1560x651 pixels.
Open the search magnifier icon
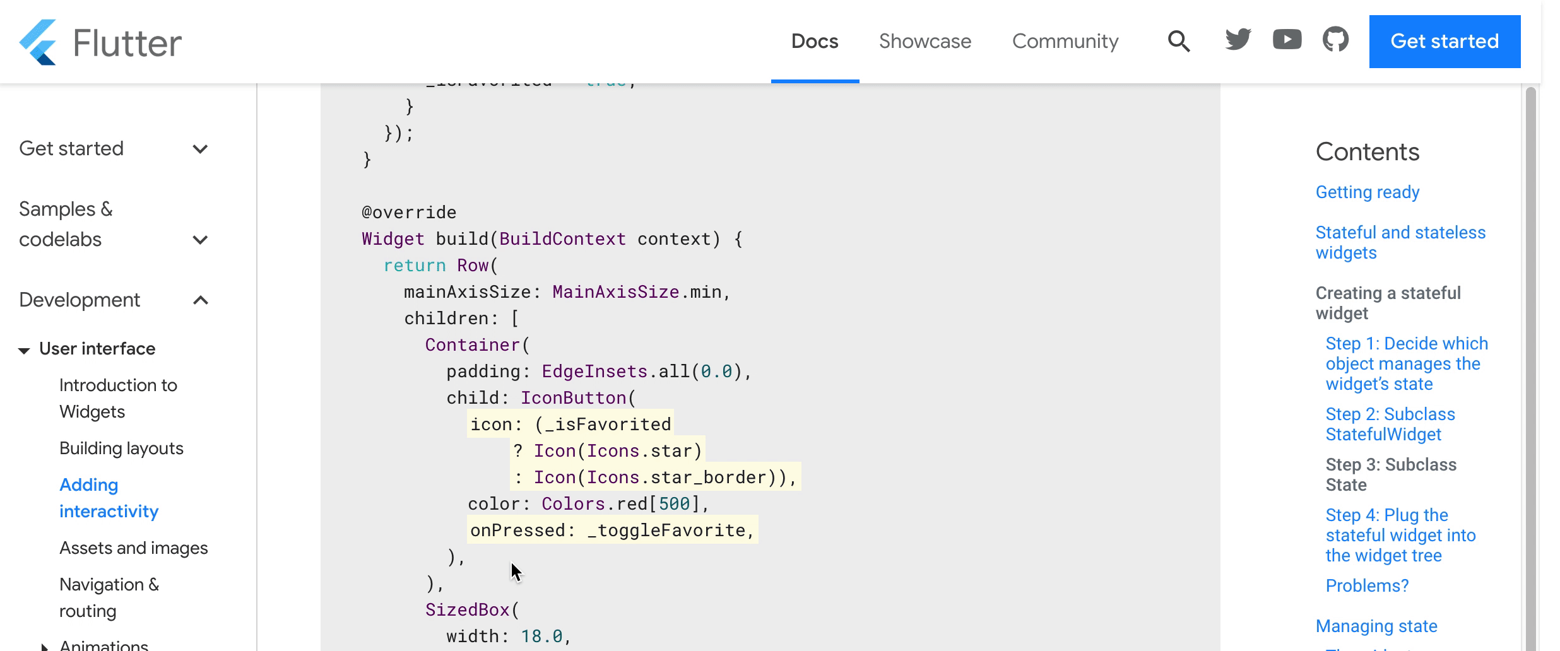pyautogui.click(x=1178, y=42)
